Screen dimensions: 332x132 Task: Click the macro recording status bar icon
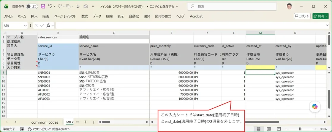[22, 129]
